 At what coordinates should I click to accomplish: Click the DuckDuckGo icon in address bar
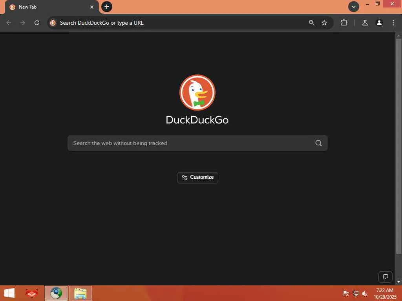53,23
